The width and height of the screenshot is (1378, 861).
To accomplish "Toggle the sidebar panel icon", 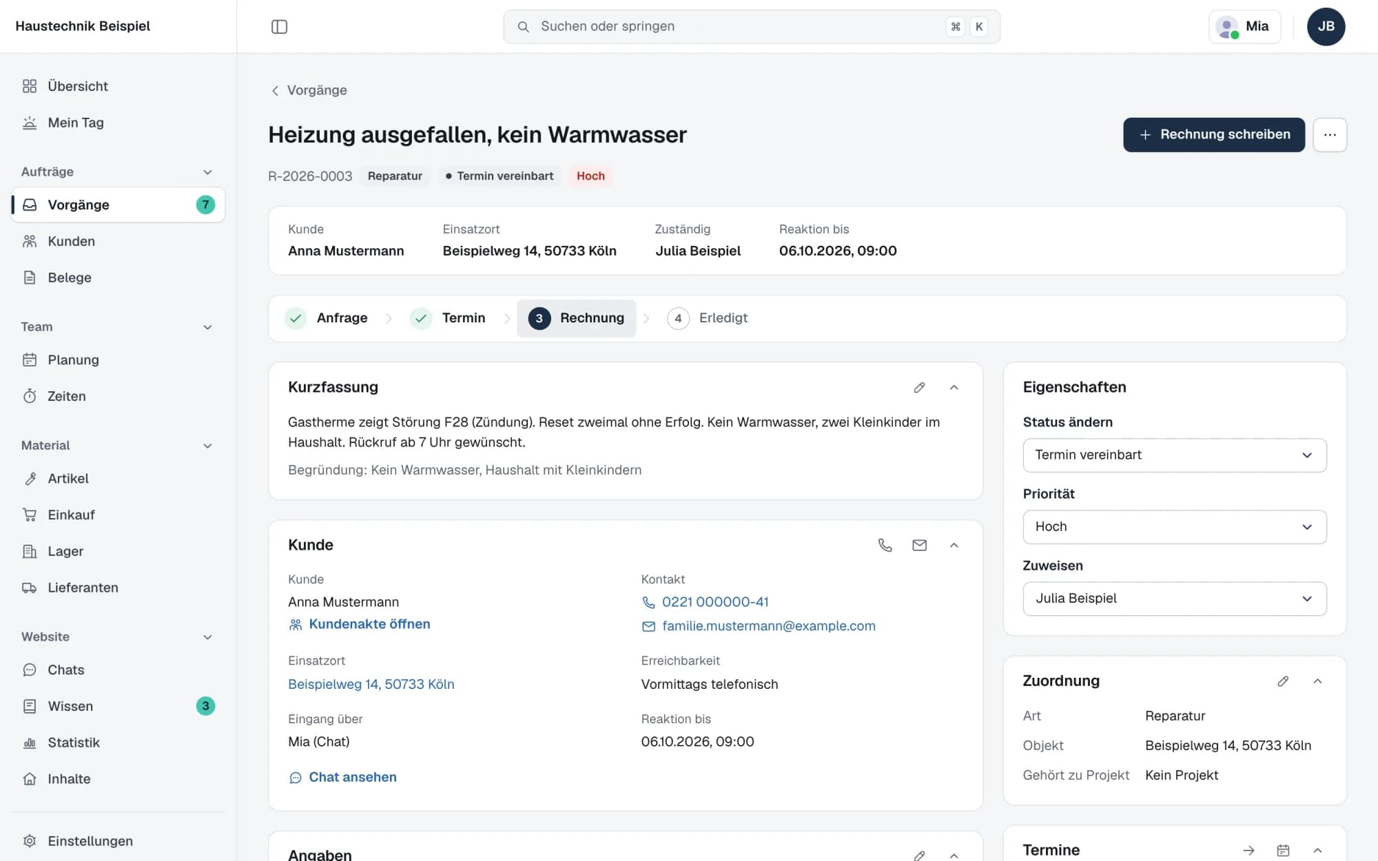I will 279,27.
